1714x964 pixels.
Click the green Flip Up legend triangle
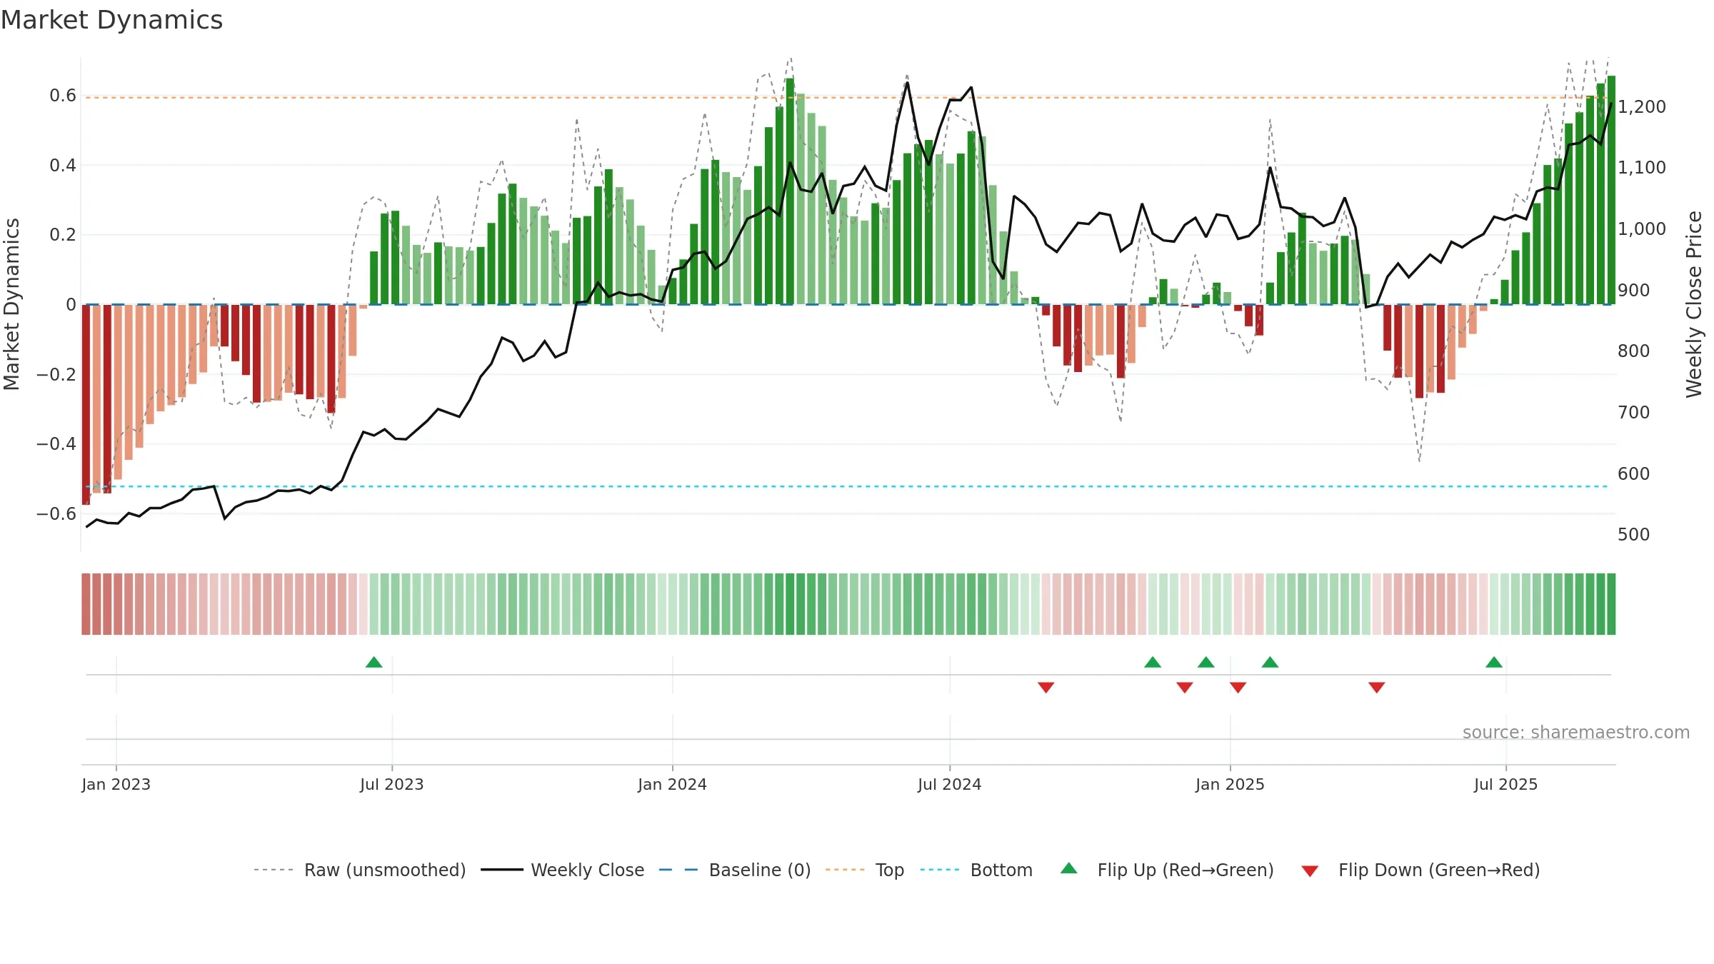[x=1069, y=868]
